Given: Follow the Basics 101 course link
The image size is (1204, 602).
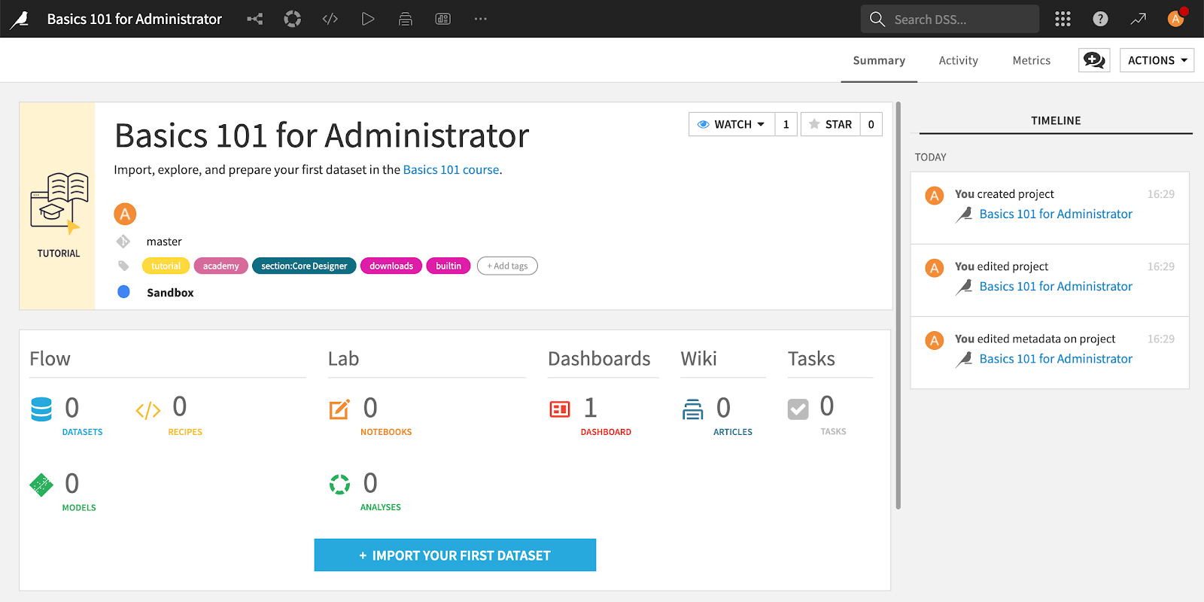Looking at the screenshot, I should [451, 170].
